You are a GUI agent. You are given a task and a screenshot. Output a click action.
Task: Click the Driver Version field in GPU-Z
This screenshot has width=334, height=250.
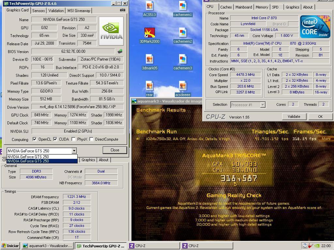pyautogui.click(x=78, y=107)
